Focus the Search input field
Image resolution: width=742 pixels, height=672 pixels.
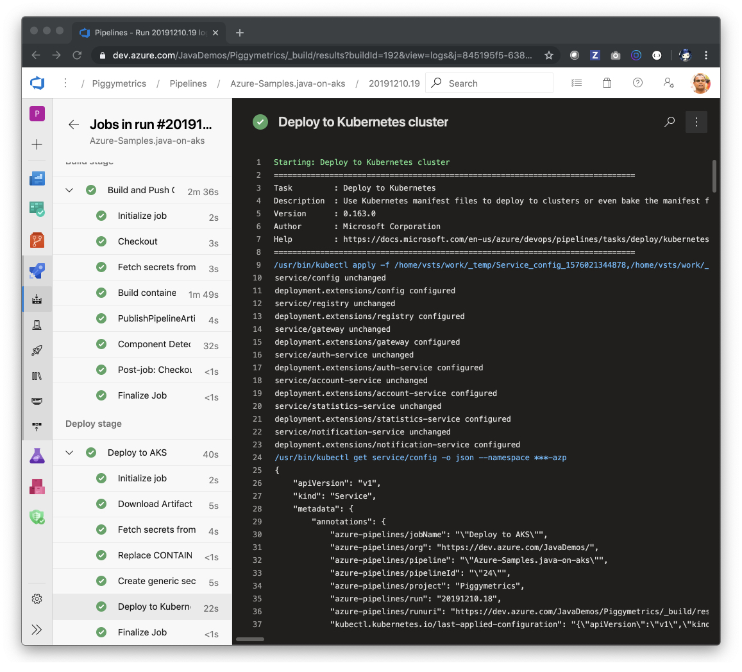[489, 83]
